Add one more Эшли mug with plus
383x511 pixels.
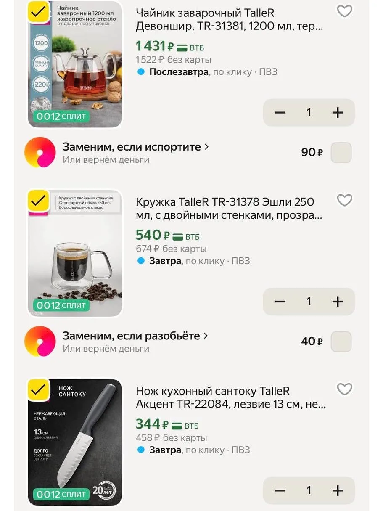[338, 302]
